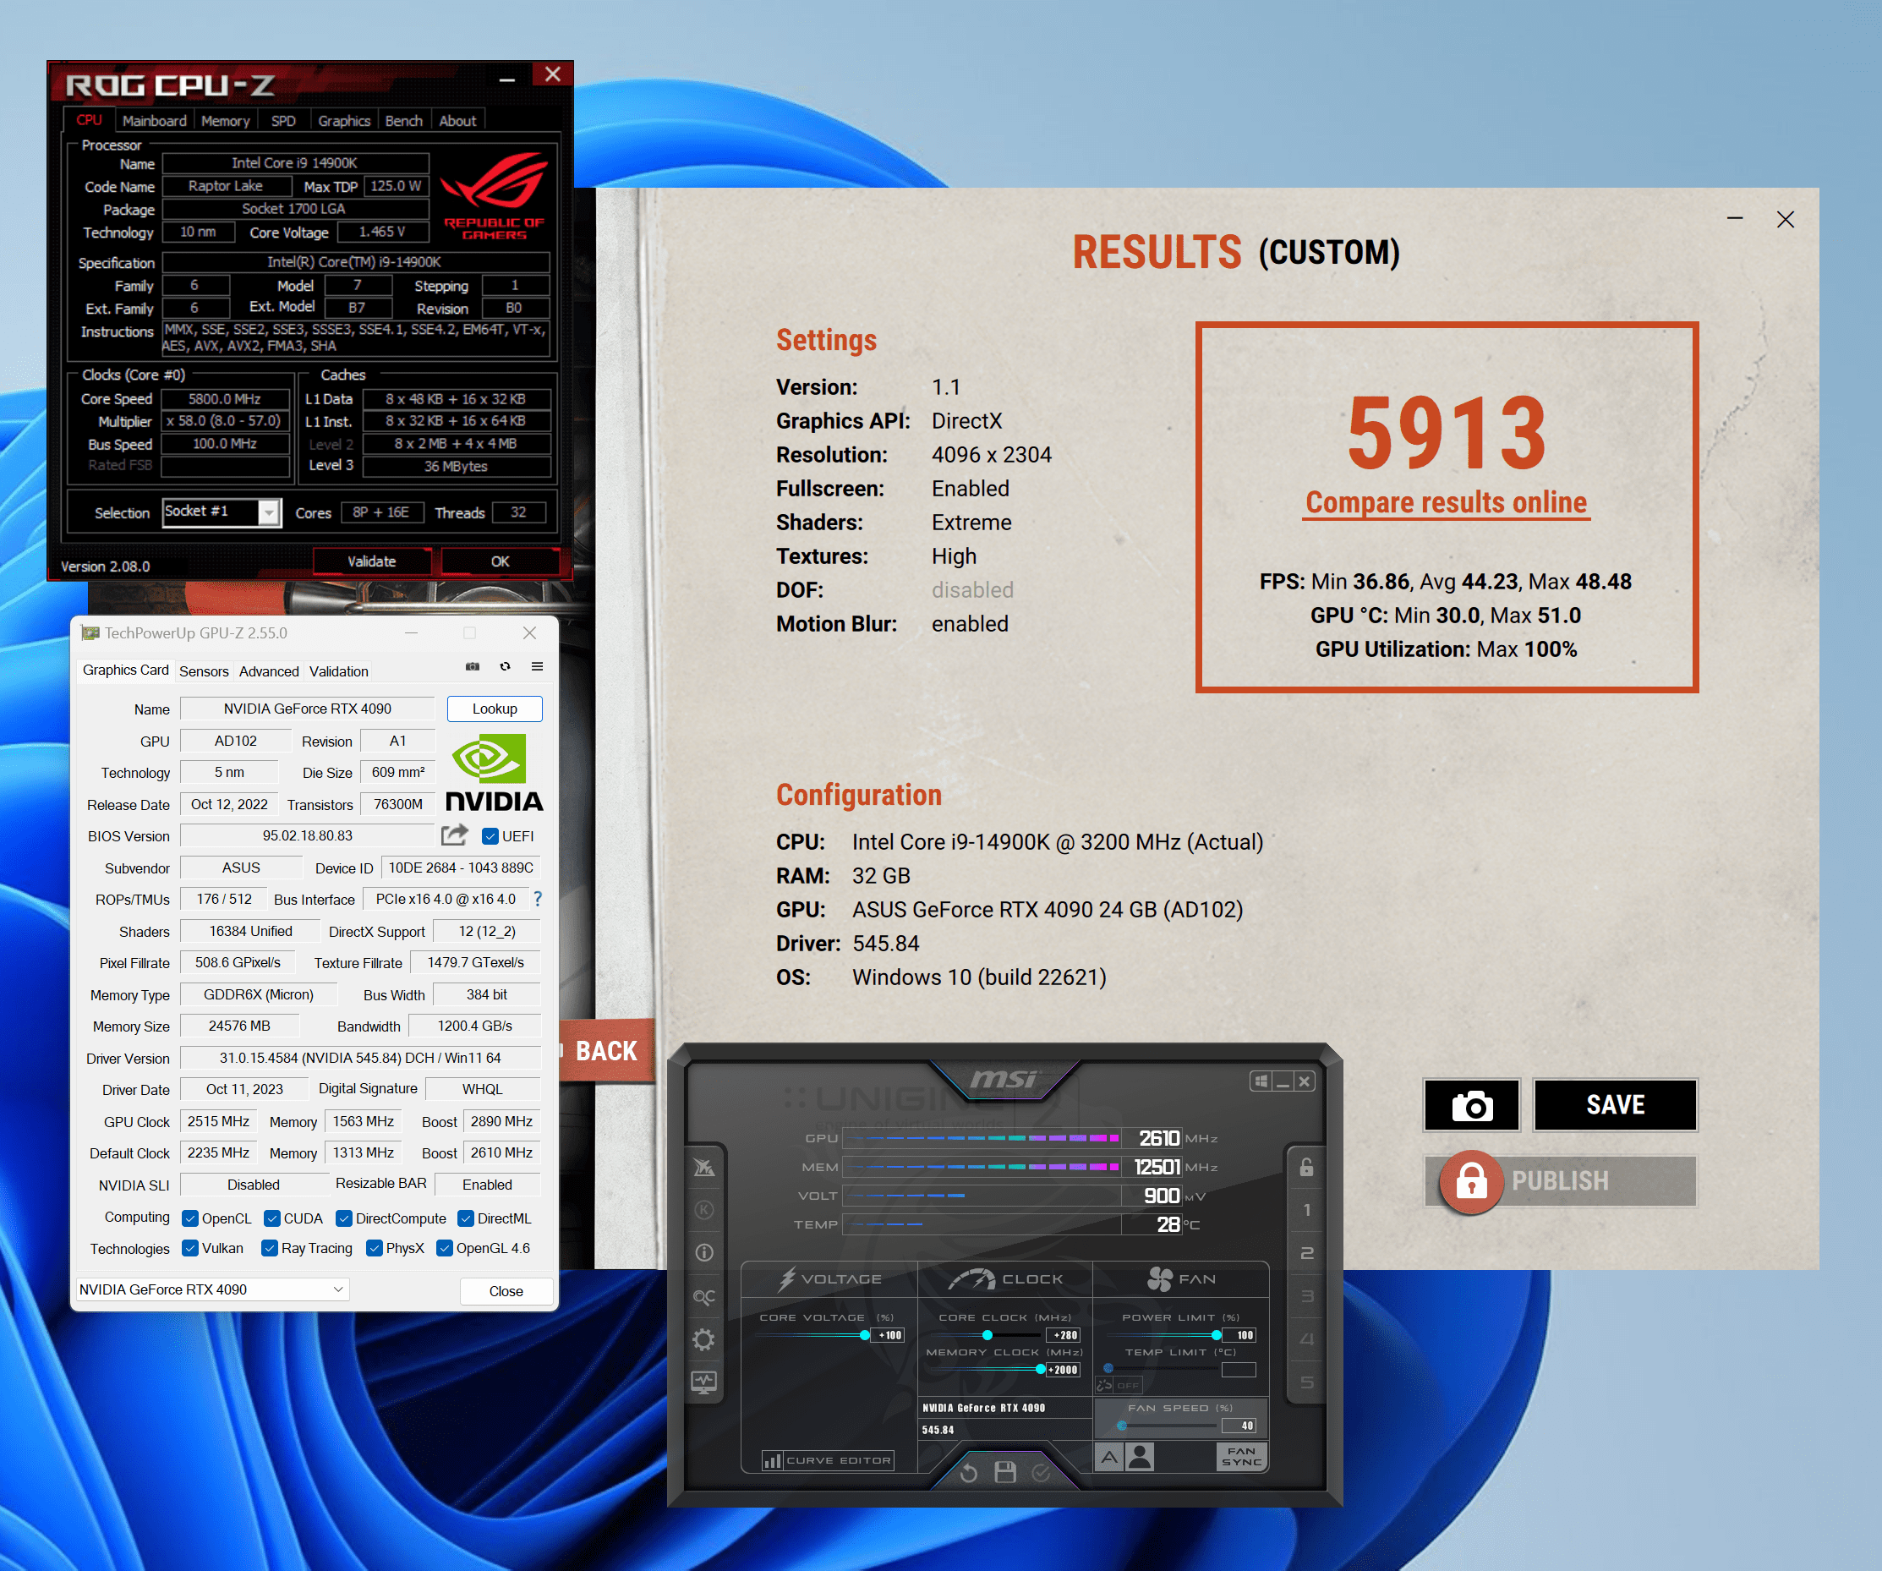Enable Afterburner auto fan mode A button
The width and height of the screenshot is (1882, 1571).
1109,1457
